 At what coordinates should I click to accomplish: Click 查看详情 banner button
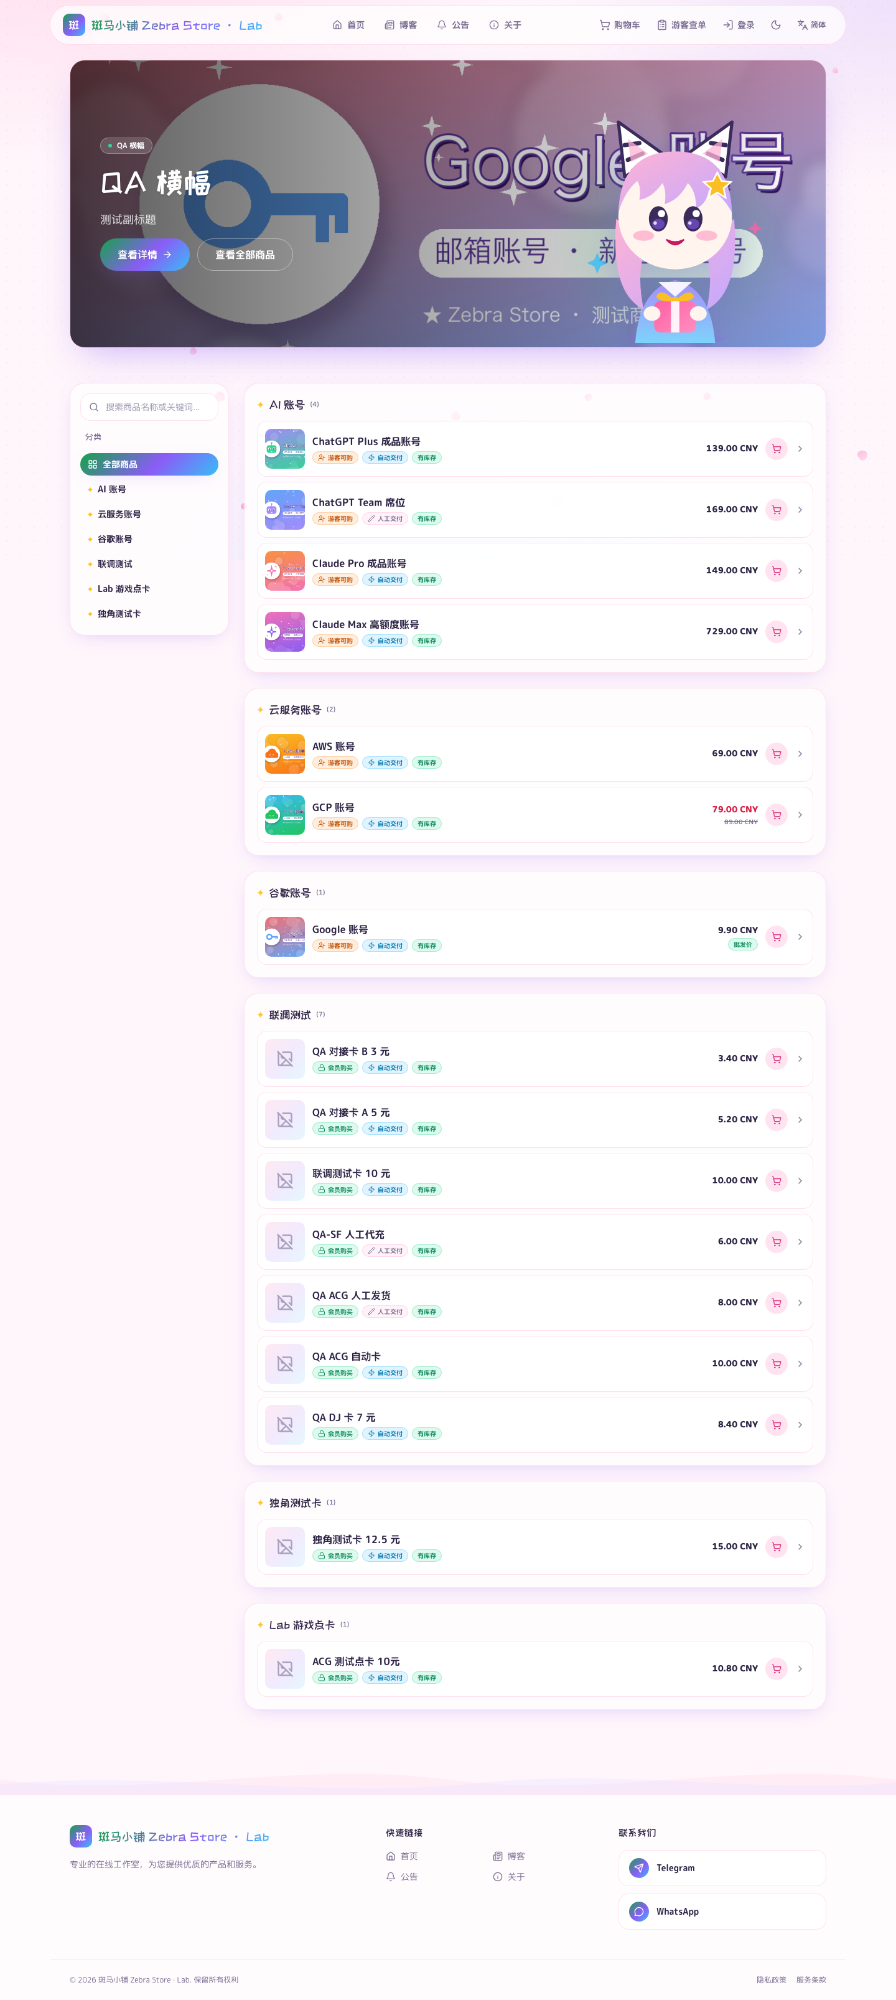[145, 255]
